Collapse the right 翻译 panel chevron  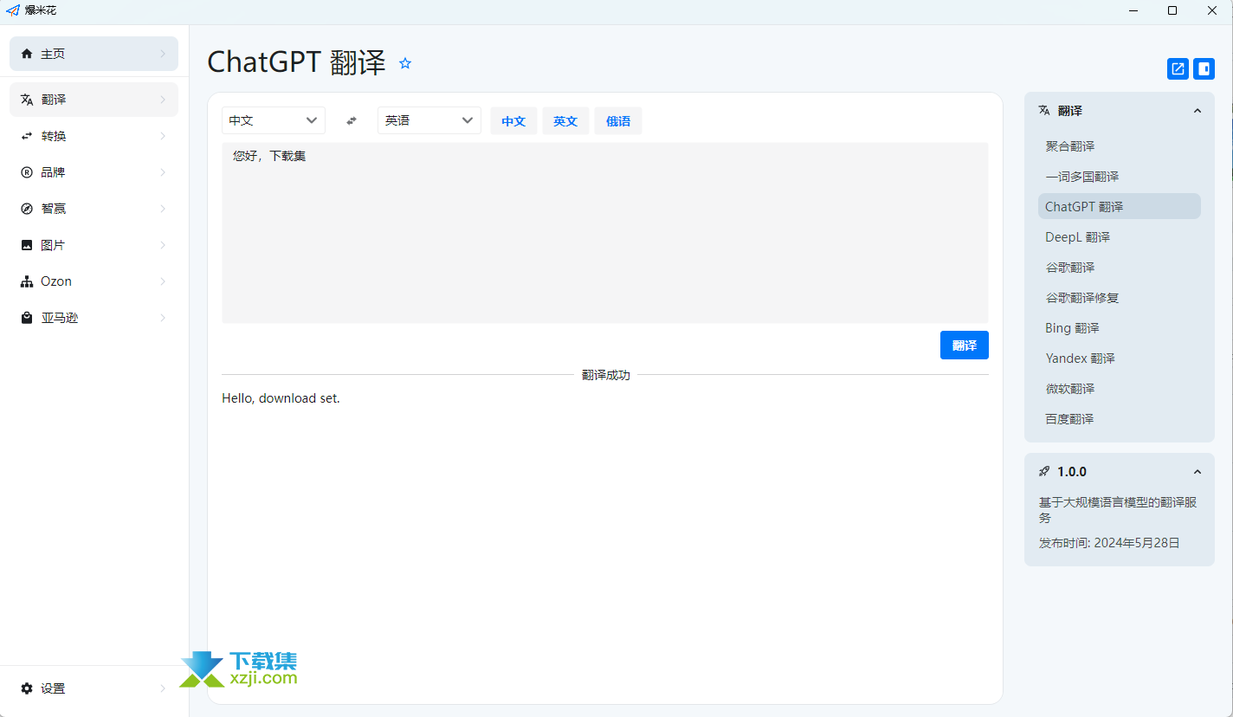pos(1197,111)
